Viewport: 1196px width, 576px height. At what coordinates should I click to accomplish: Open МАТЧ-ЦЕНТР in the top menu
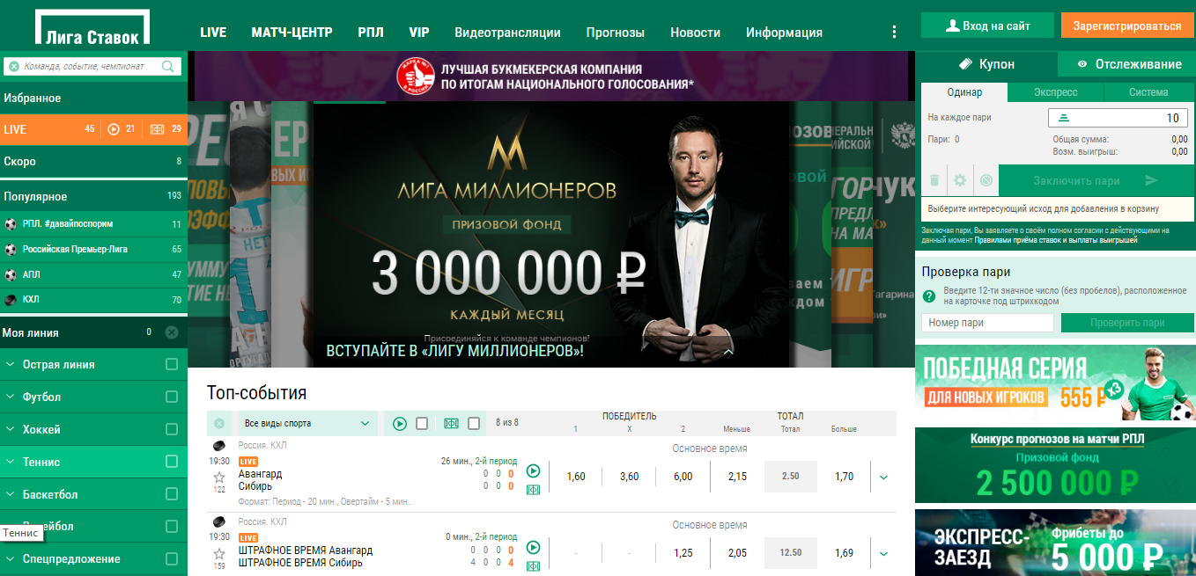292,33
